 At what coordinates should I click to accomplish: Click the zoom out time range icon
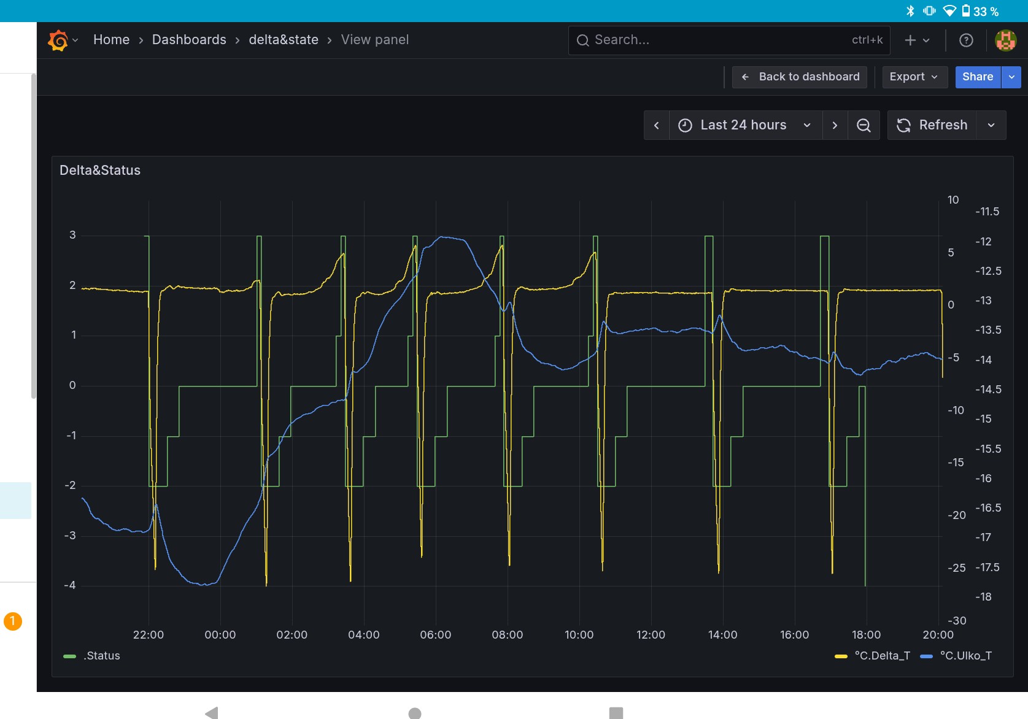(863, 125)
